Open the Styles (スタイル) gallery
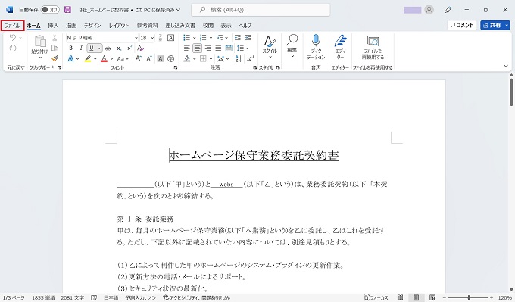Screen dimensions: 515x302 click(270, 46)
